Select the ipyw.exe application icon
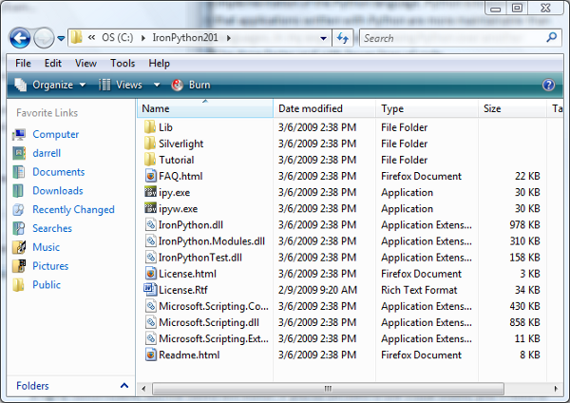 pos(150,208)
